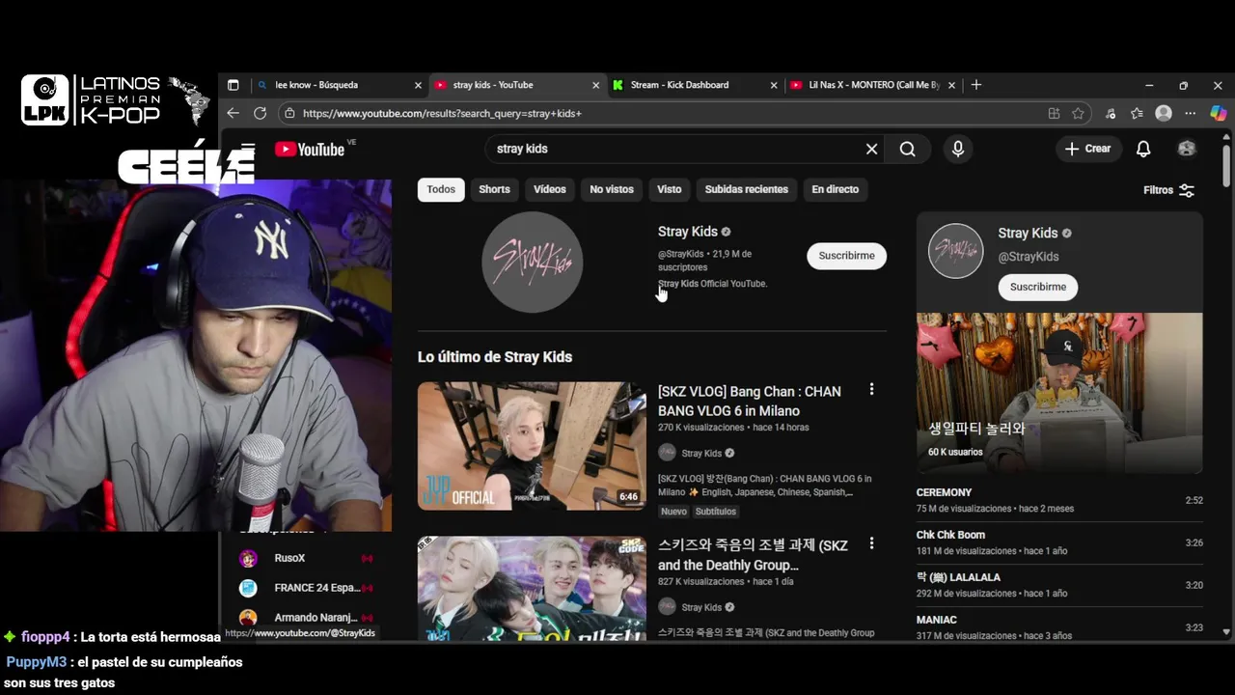Switch to the Stream - Kick Dashboard tab
This screenshot has height=695, width=1235.
tap(694, 85)
